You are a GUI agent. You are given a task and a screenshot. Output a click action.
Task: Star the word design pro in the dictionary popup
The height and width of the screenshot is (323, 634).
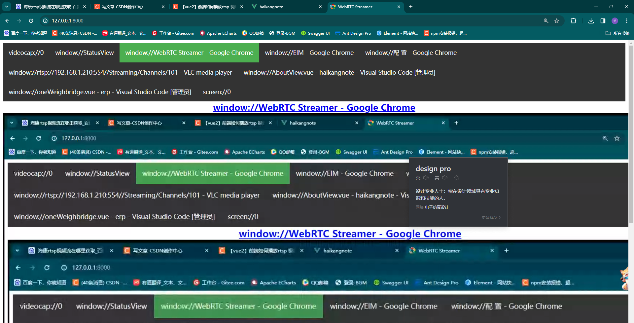click(x=457, y=178)
